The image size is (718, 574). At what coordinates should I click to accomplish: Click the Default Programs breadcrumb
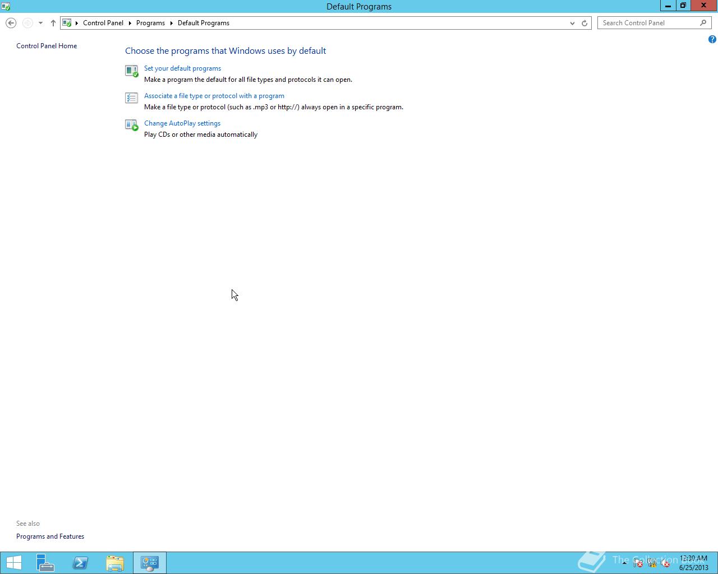point(204,23)
